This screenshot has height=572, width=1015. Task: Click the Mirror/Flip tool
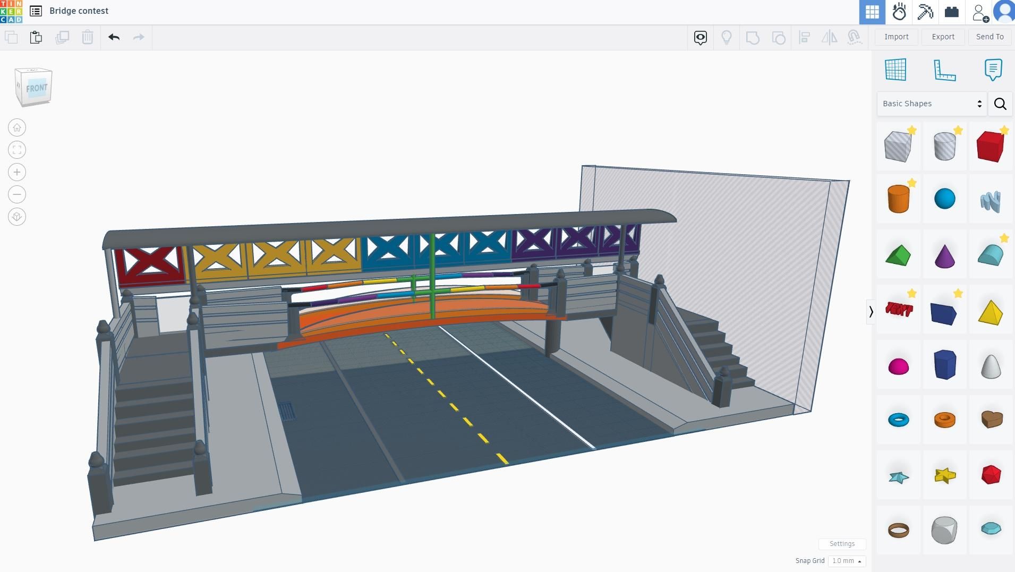click(830, 37)
